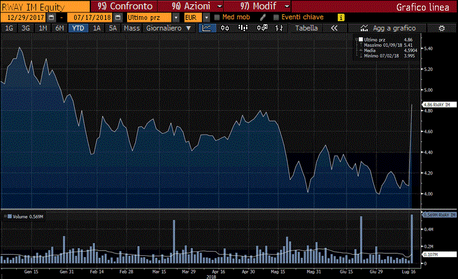The image size is (458, 279).
Task: Click the 0.107M average volume label
Action: [x=439, y=255]
